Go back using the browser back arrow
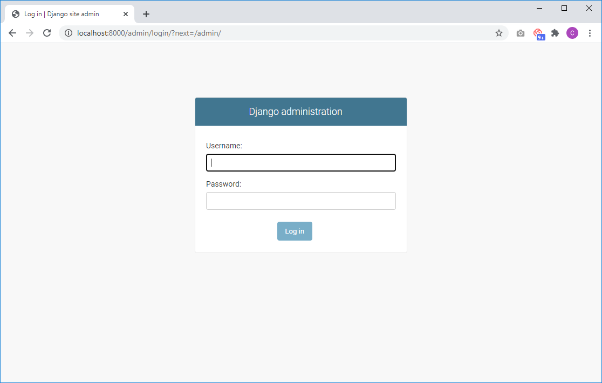This screenshot has width=602, height=383. tap(12, 33)
